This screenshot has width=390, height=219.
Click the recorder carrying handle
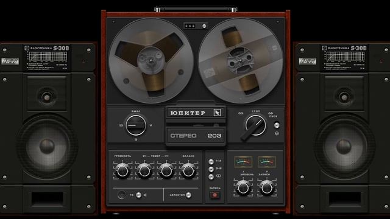coord(196,10)
